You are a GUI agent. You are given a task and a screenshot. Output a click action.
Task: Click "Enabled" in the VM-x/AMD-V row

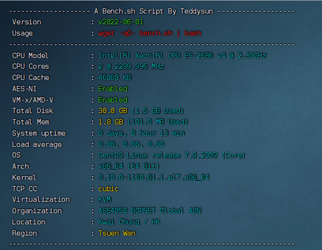[x=113, y=100]
